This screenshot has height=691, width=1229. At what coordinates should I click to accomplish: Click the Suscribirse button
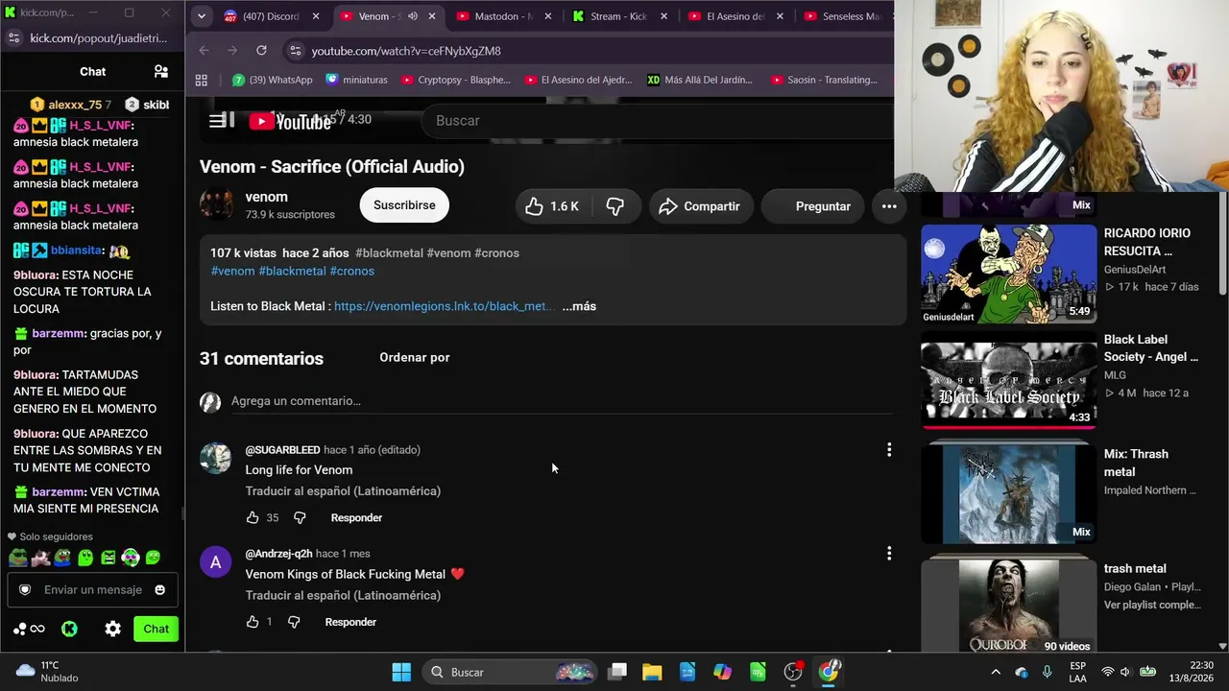coord(404,205)
